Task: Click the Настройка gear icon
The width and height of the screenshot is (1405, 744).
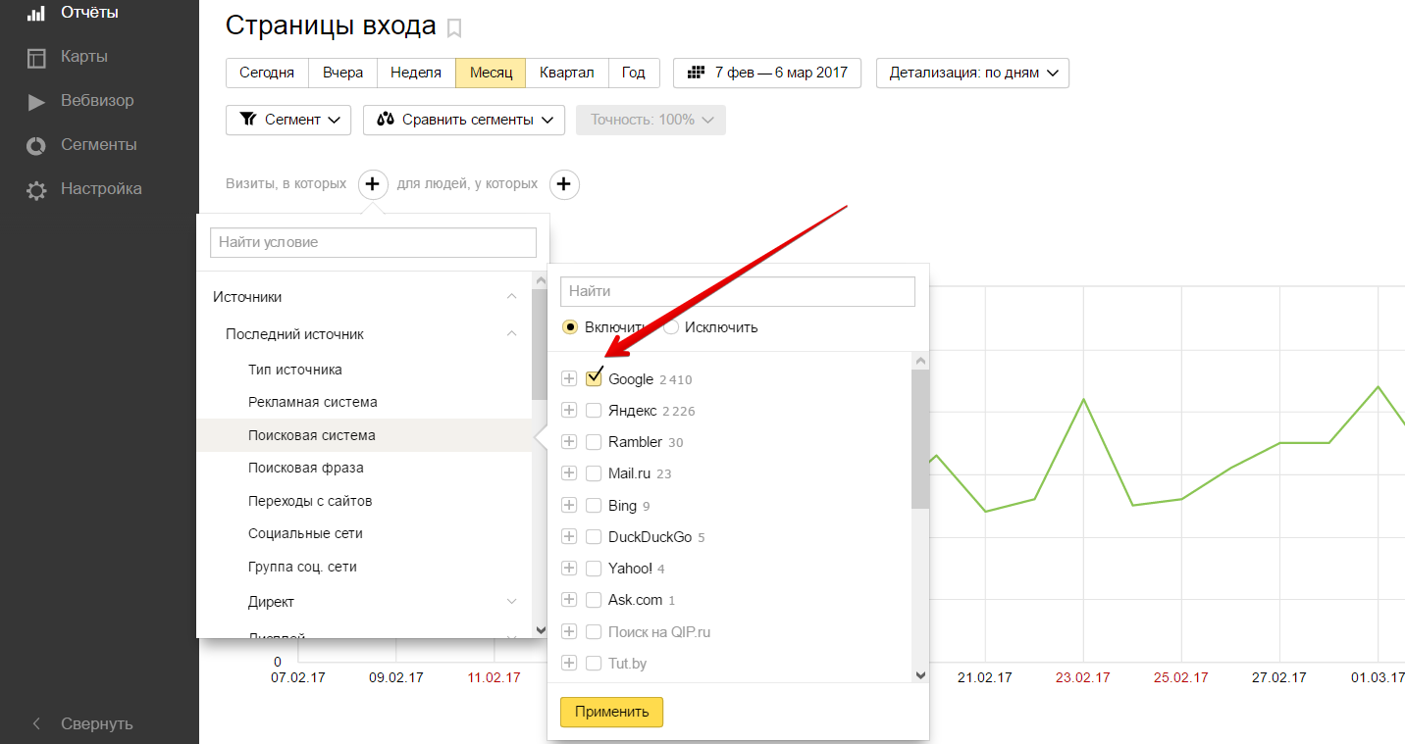Action: tap(36, 189)
